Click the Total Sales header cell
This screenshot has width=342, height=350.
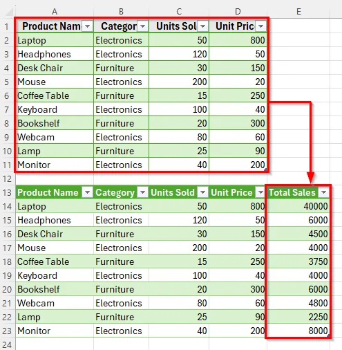tap(298, 192)
